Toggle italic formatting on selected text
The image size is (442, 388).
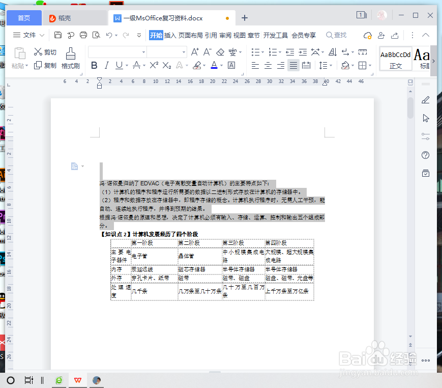coord(106,65)
